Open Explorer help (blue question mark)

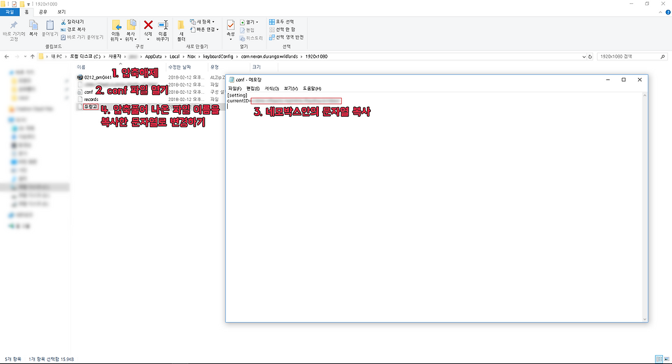tap(667, 12)
